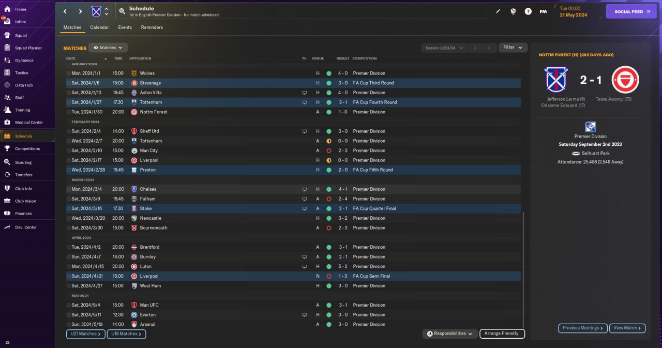Toggle marker on the Brentford match row

point(69,247)
